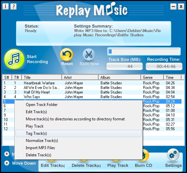187x173 pixels.
Task: Click the Move Down arrow icon
Action: click(7, 163)
